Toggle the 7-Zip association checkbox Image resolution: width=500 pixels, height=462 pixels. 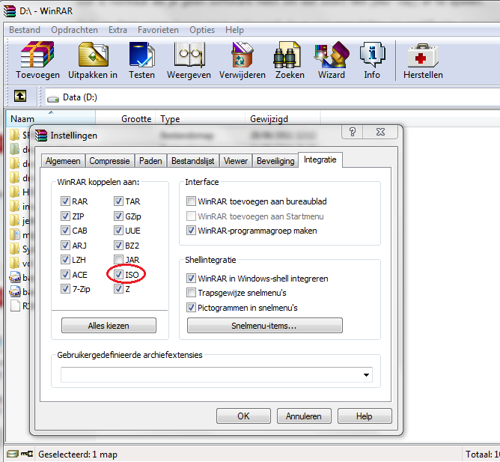[x=65, y=289]
